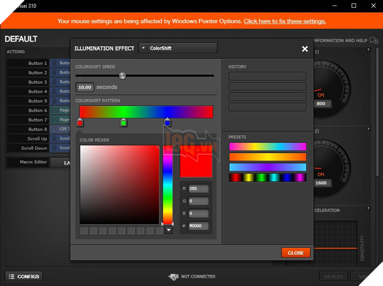Image resolution: width=383 pixels, height=286 pixels.
Task: Click the hex color code field
Action: 198,226
